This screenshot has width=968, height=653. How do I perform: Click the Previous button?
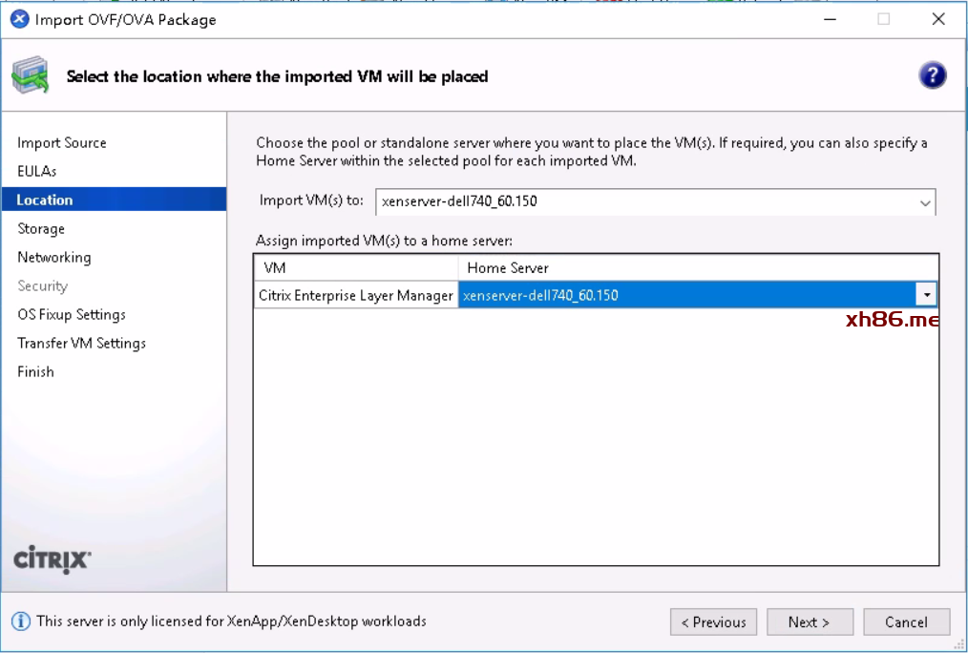click(713, 622)
